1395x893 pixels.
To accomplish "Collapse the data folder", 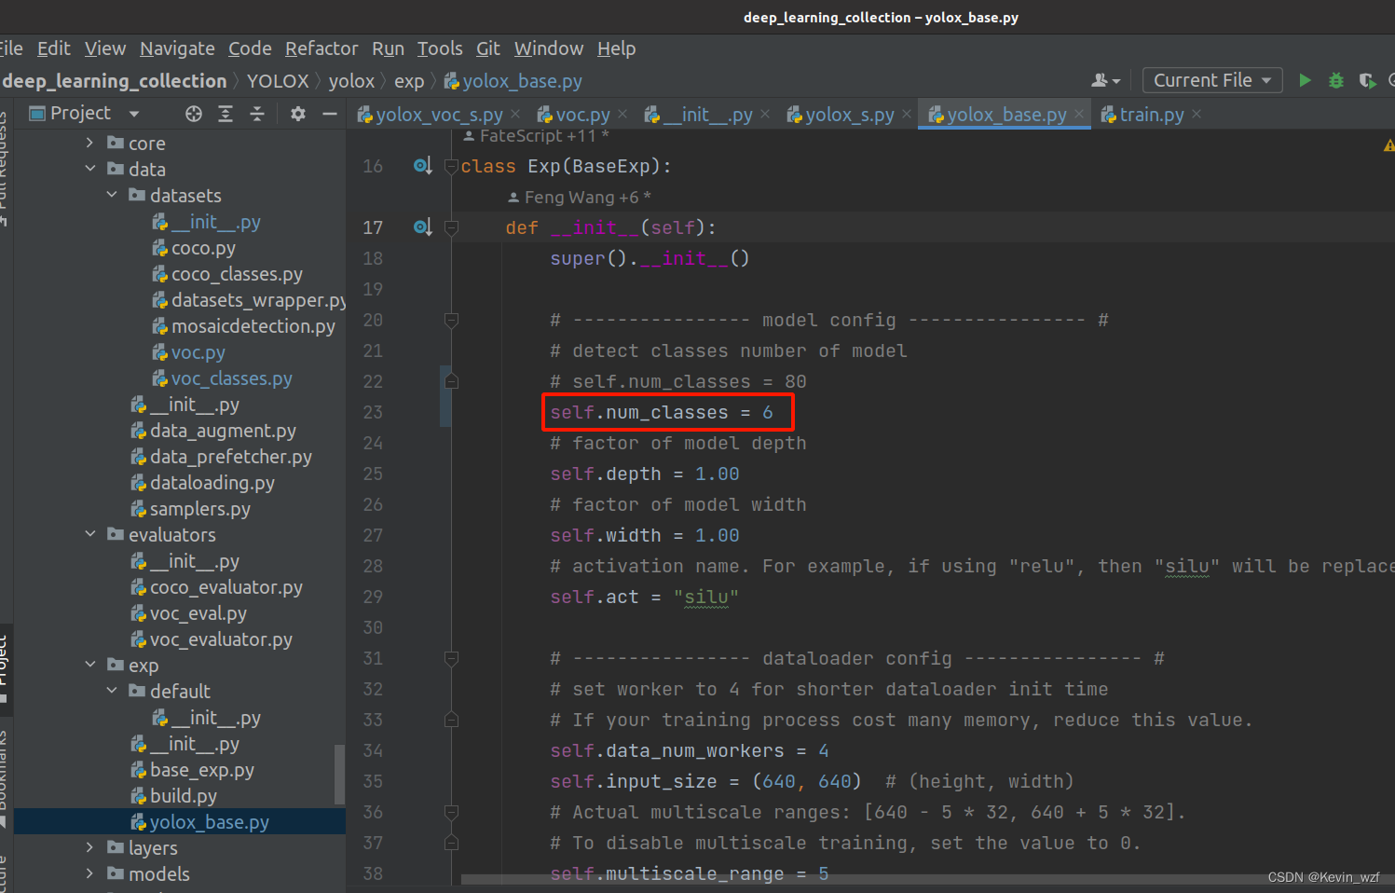I will coord(89,169).
